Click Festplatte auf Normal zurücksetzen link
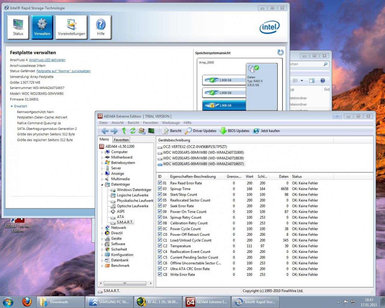 (64, 71)
